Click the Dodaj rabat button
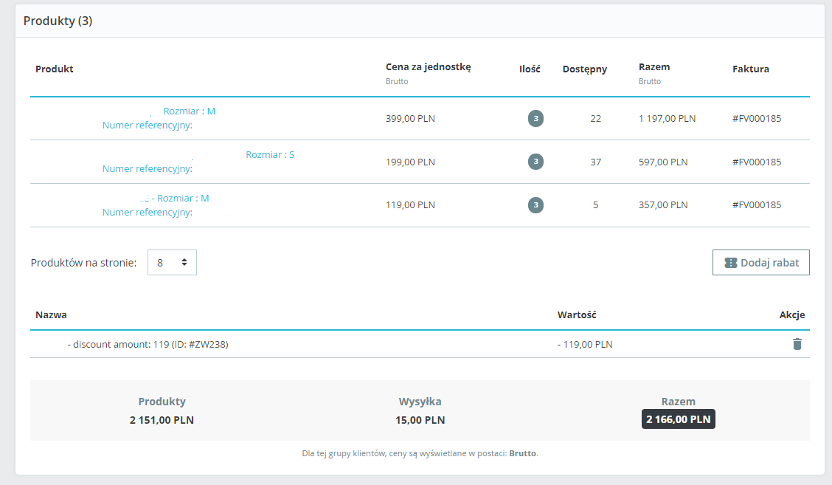Screen dimensions: 832x485 pos(761,262)
